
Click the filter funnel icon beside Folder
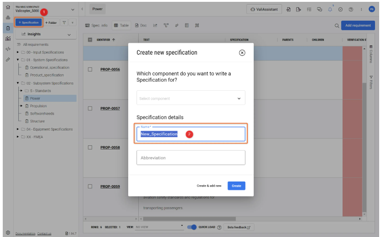pos(65,22)
